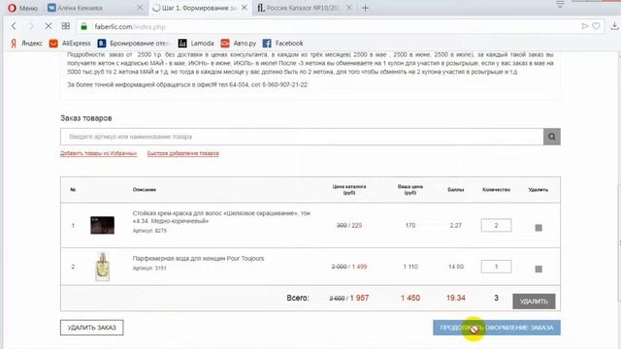The width and height of the screenshot is (621, 349).
Task: Open the Стойкая крем-краска product name
Action: tap(221, 217)
